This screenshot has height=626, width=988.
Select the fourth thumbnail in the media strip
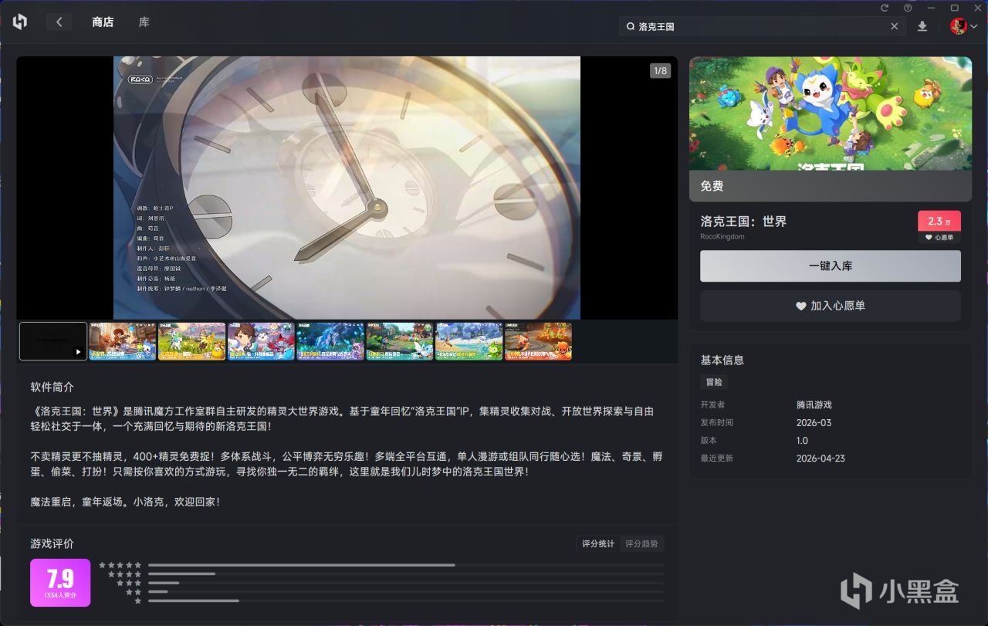(x=261, y=341)
